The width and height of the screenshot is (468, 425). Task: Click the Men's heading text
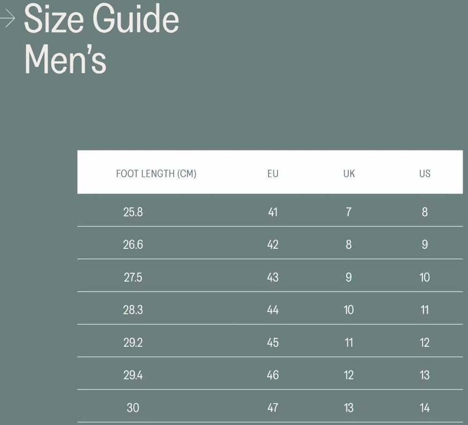click(65, 60)
